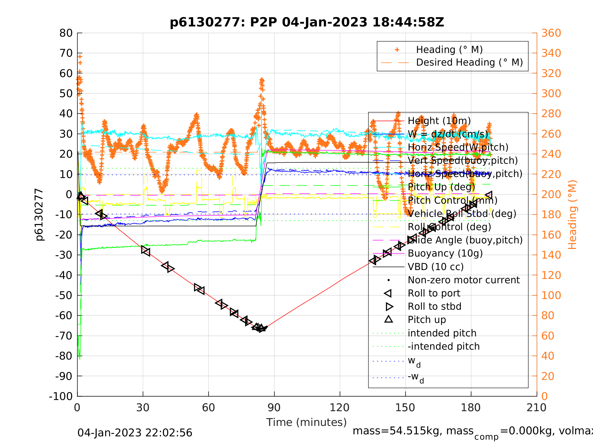Viewport: 593px width, 445px height.
Task: Click the Pitch Up (deg) legend label
Action: click(441, 187)
